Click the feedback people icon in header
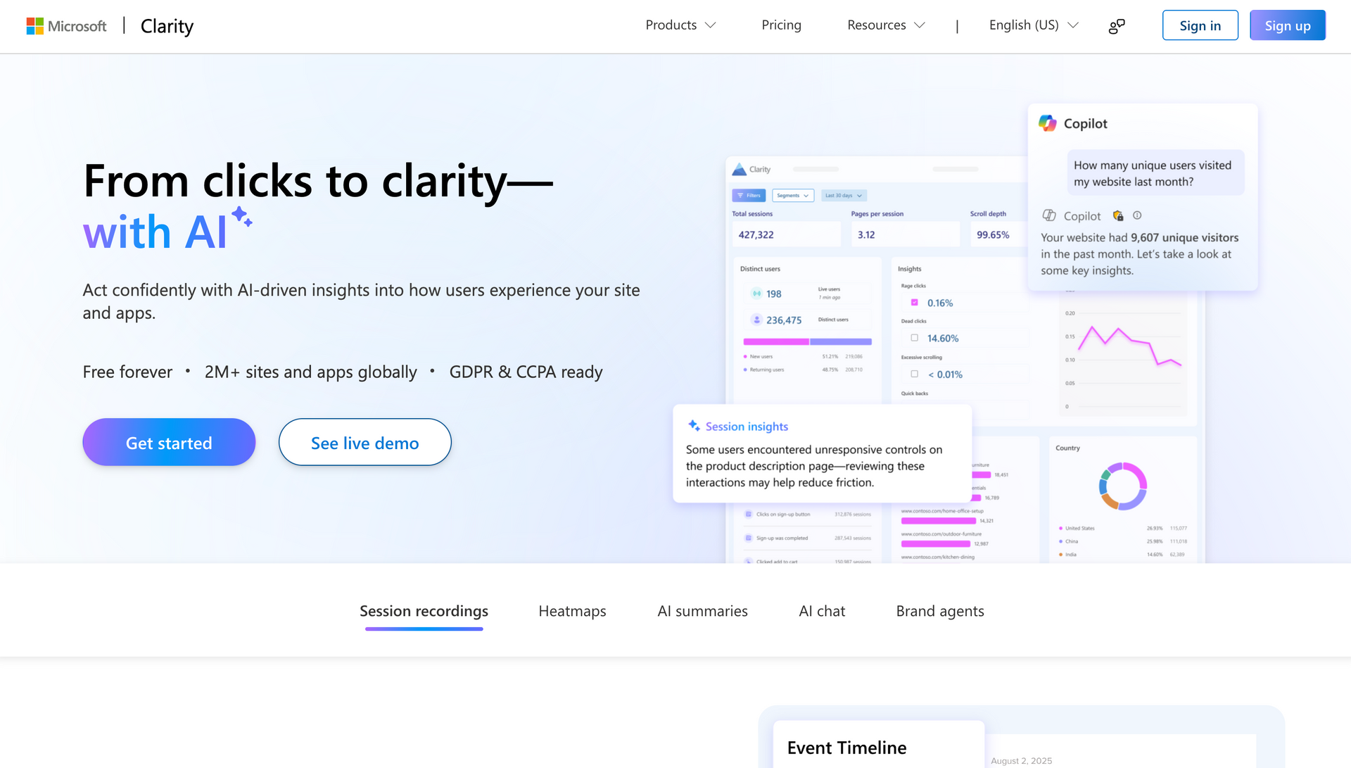 tap(1117, 26)
